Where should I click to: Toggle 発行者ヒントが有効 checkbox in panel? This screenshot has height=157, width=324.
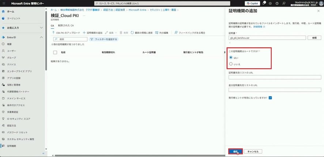tap(270, 98)
